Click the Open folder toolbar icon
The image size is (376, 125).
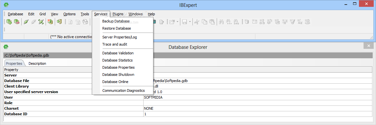(x=171, y=22)
